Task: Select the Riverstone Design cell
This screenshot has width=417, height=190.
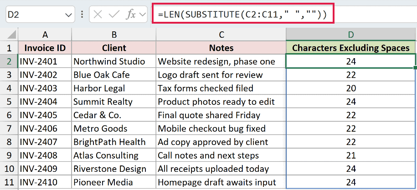Action: pos(114,169)
